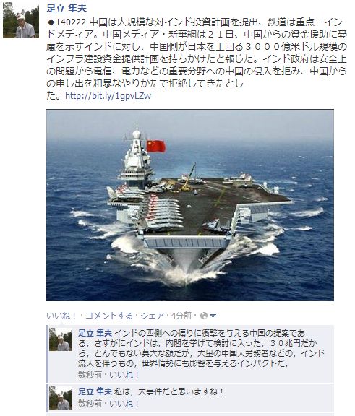The image size is (355, 416).
Task: Open 足立 隼夫 profile name at post top
Action: [x=67, y=8]
